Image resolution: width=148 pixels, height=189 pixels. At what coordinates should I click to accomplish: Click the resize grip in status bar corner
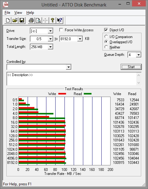(143, 184)
